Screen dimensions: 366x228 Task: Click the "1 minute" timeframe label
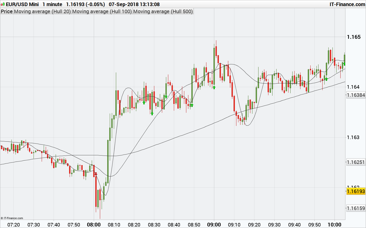coord(52,4)
